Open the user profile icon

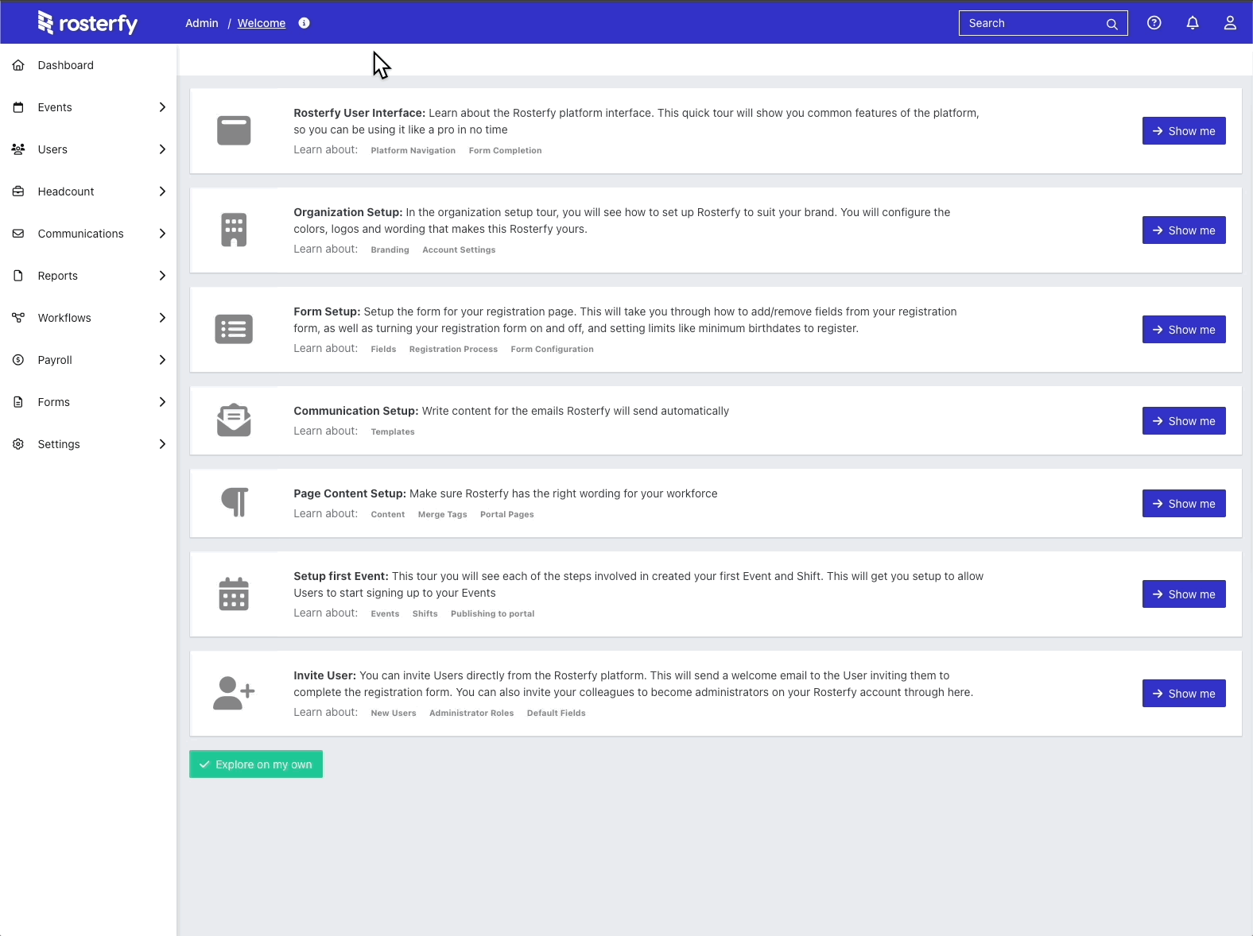point(1230,23)
